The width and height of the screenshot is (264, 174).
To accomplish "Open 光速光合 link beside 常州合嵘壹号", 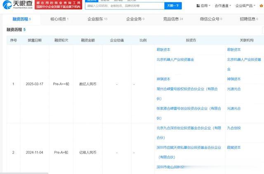I will (x=234, y=89).
